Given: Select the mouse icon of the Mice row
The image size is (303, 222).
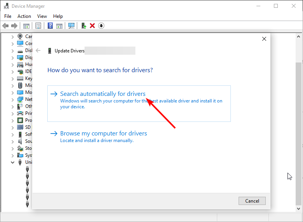Looking at the screenshot, I should (x=20, y=85).
